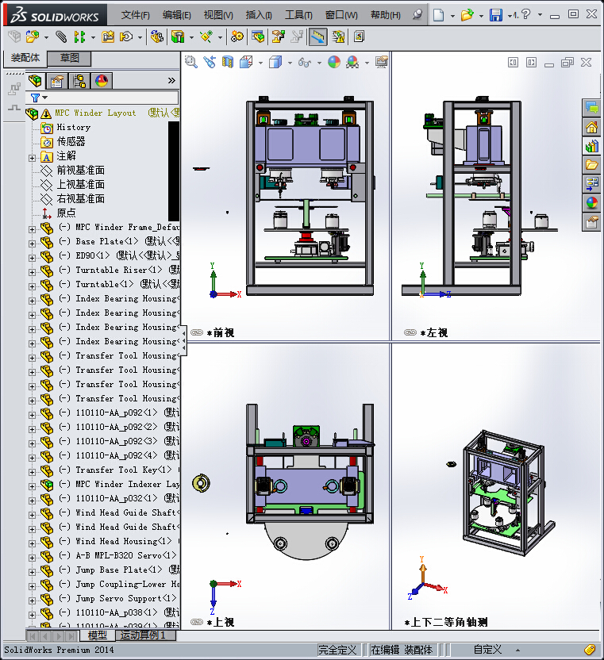Switch to the 草图 tab
604x660 pixels.
pyautogui.click(x=69, y=58)
